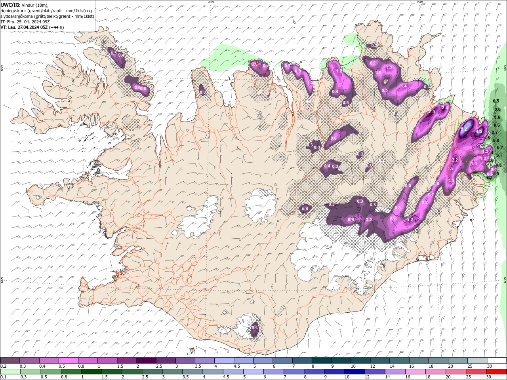Select the snow legend swatch from 0.5 to 0.8
Screen dimensions: 507x380
click(69, 361)
